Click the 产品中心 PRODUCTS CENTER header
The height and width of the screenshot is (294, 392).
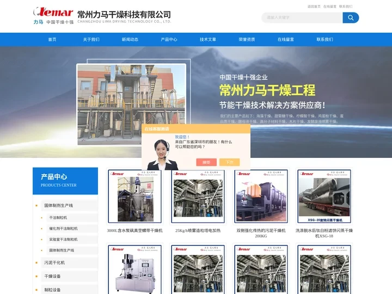(x=65, y=181)
